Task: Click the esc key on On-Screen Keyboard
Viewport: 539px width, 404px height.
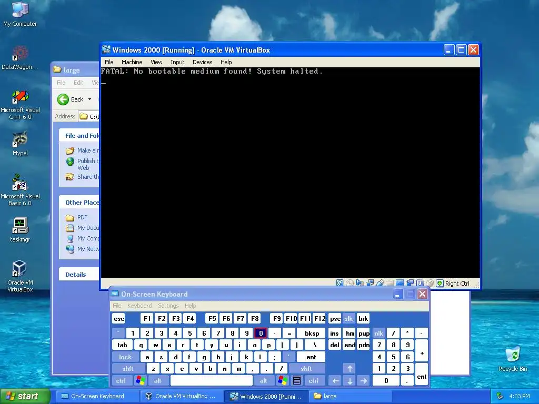Action: [119, 318]
